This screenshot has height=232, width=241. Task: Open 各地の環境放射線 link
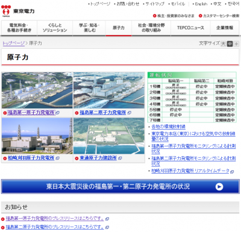168,127
